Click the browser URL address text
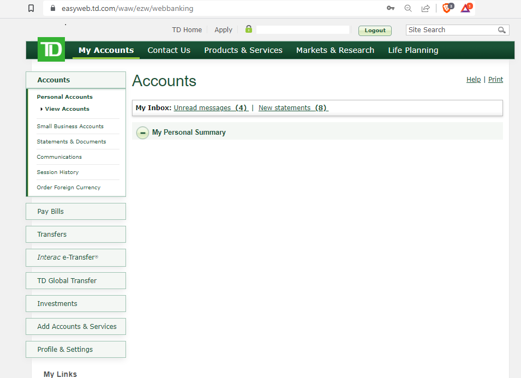Screen dimensions: 521x378 [x=127, y=8]
